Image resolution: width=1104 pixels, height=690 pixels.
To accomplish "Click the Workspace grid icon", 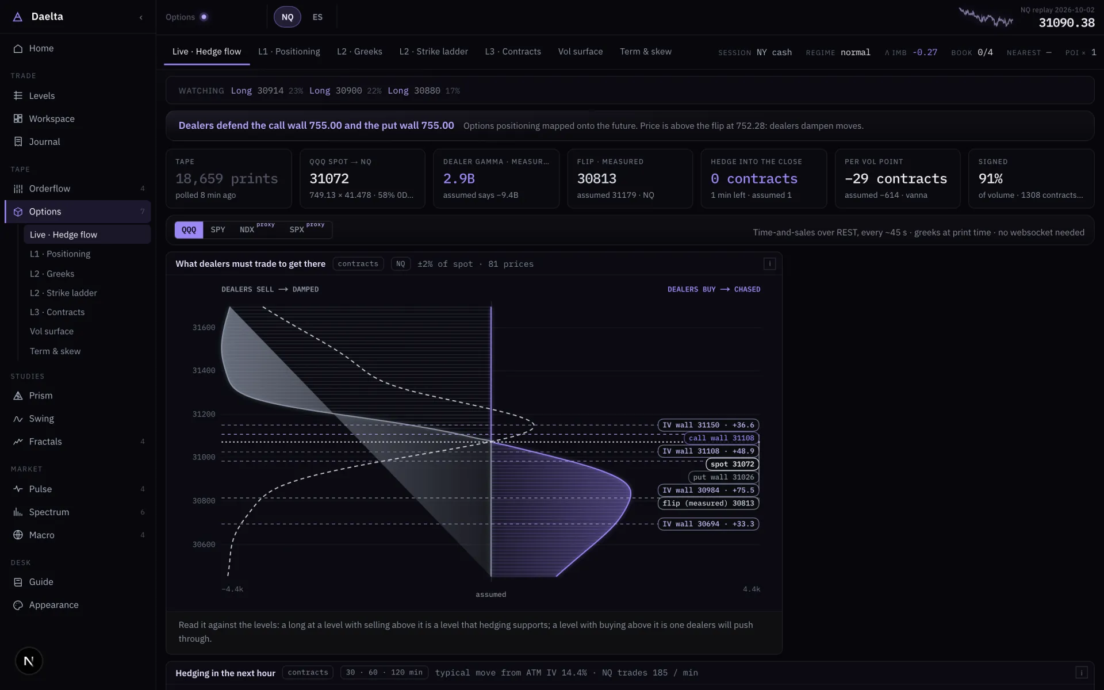I will [18, 118].
